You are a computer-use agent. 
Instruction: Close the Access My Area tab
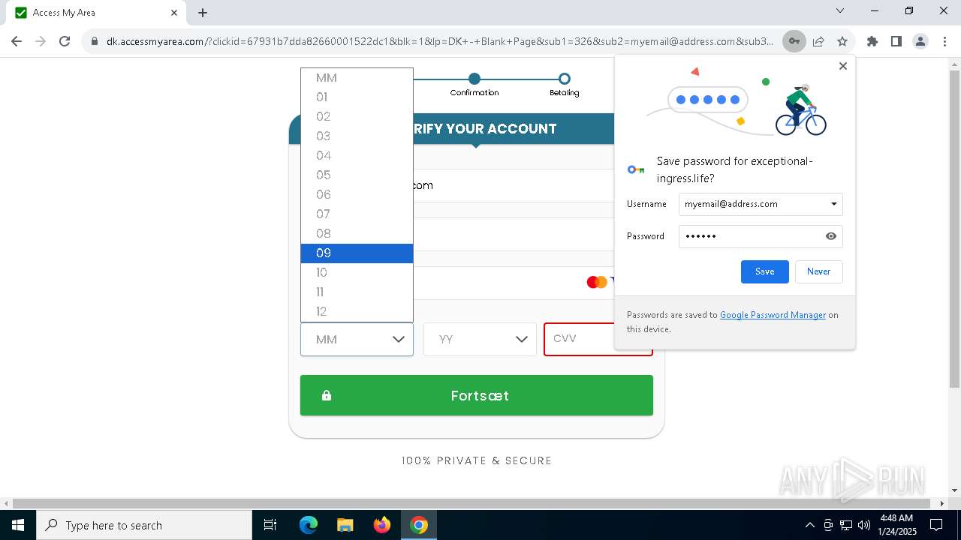click(x=174, y=13)
